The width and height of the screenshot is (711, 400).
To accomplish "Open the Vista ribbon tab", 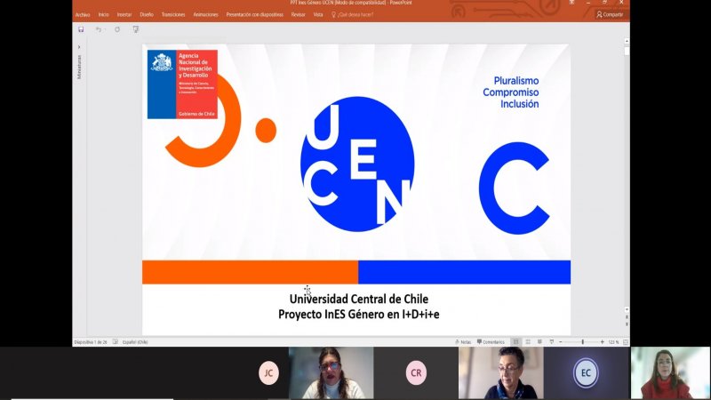I will click(318, 14).
